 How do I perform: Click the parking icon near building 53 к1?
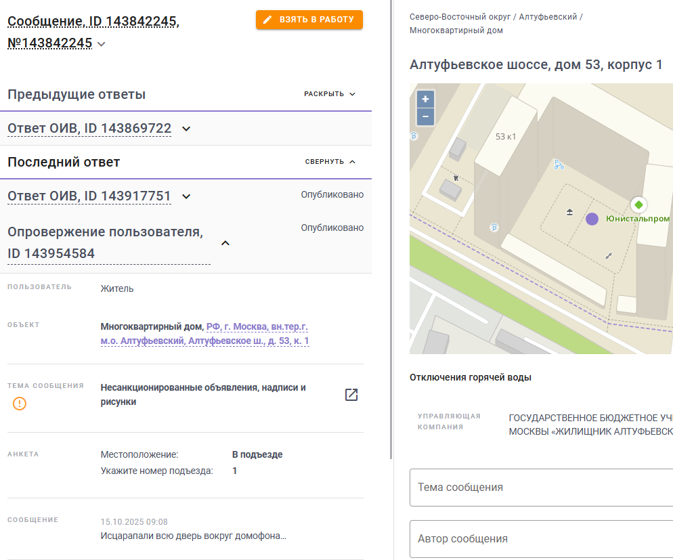click(494, 228)
